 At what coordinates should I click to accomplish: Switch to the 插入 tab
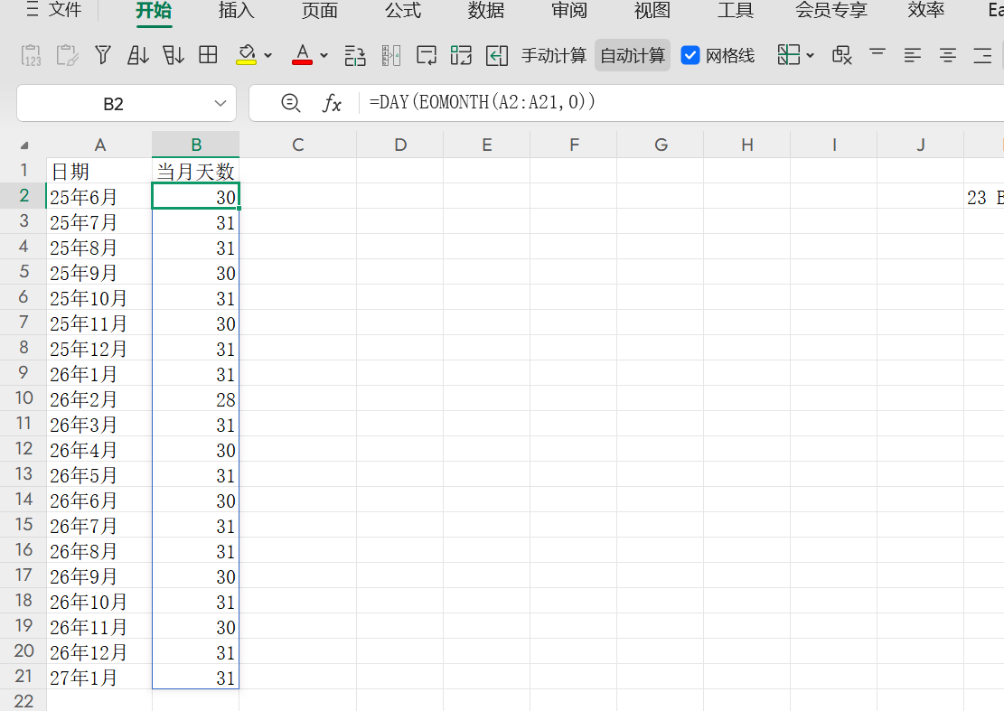pos(236,10)
